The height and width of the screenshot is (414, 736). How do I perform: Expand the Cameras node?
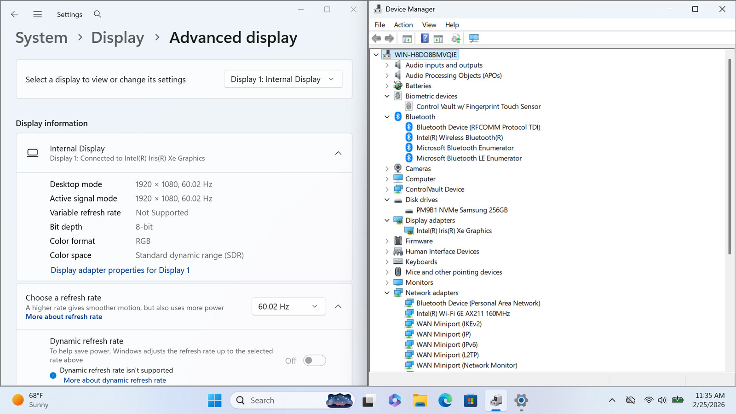(387, 169)
